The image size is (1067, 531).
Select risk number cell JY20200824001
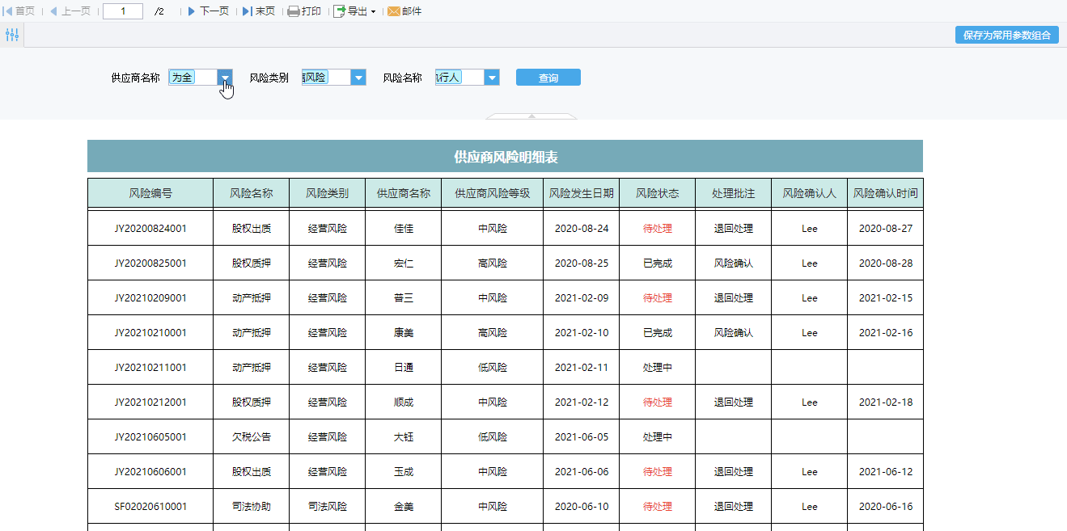click(150, 229)
